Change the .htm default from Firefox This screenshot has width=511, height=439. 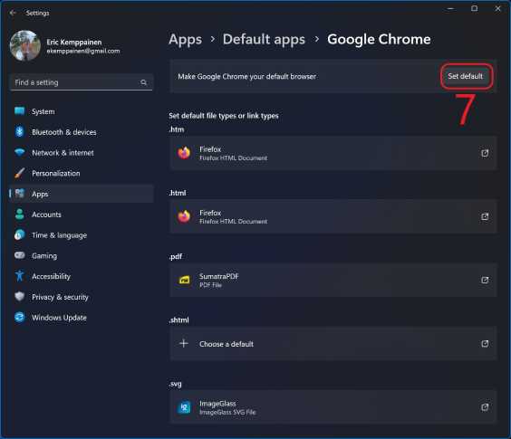tap(333, 153)
